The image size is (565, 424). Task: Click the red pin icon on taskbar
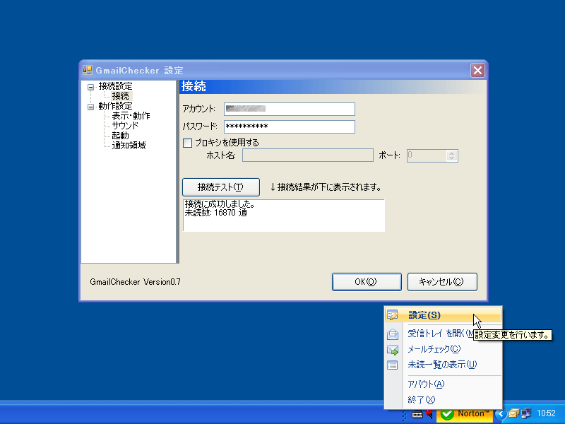coord(429,414)
